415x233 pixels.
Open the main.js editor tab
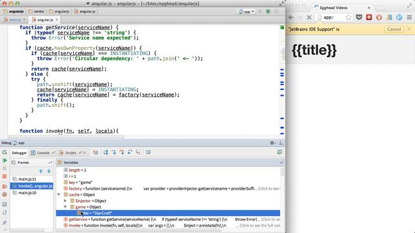click(15, 20)
